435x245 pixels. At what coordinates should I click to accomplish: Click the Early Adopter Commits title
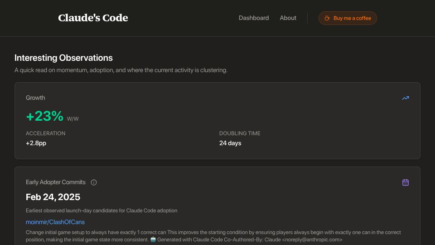pos(55,182)
